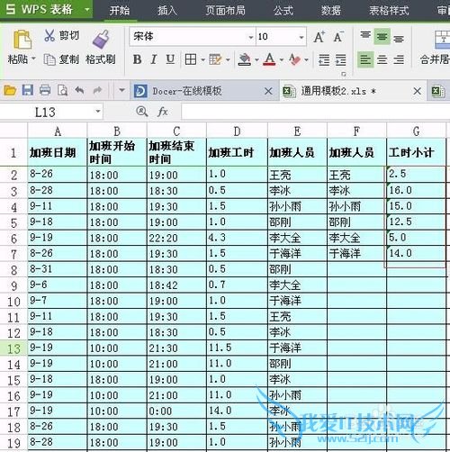
Task: Click the 粘贴 paste label button
Action: tap(18, 59)
